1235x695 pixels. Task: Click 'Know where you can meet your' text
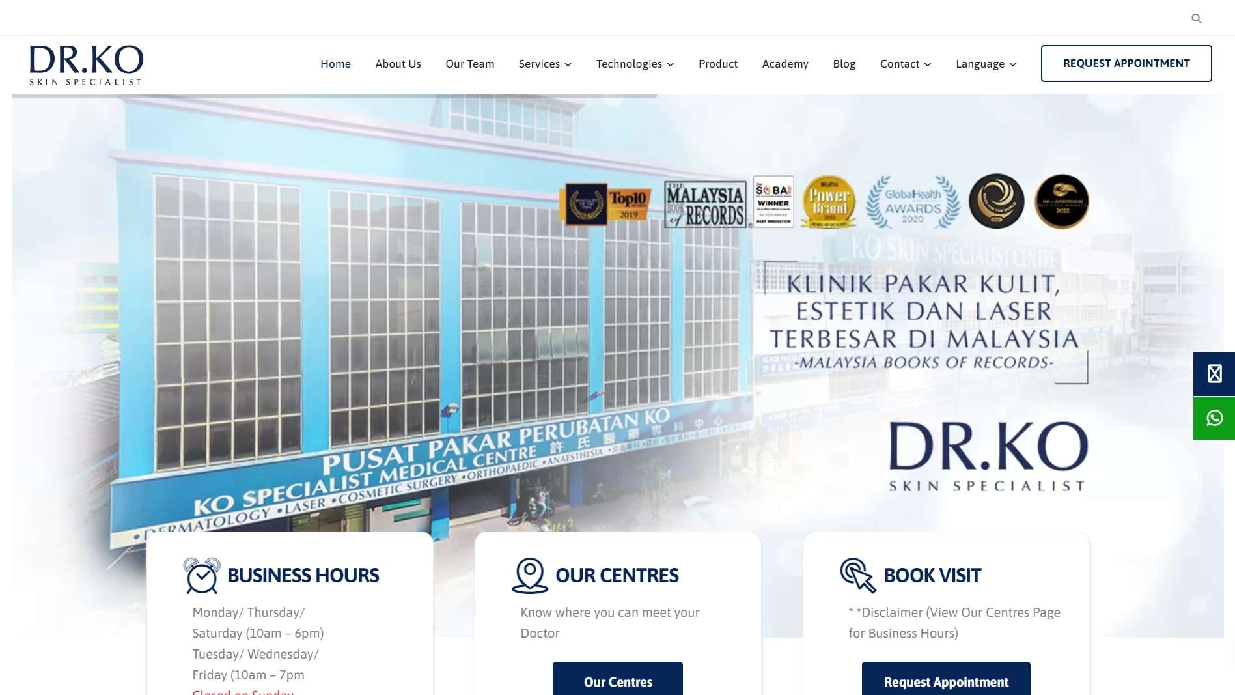tap(610, 612)
